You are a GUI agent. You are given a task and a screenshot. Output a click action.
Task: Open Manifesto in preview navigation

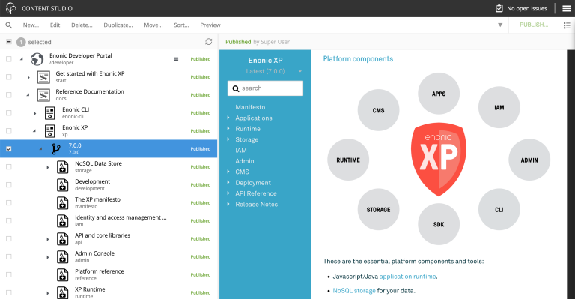point(250,107)
